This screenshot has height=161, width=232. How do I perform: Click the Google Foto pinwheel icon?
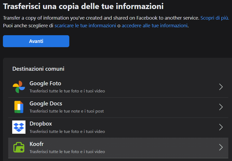[19, 87]
